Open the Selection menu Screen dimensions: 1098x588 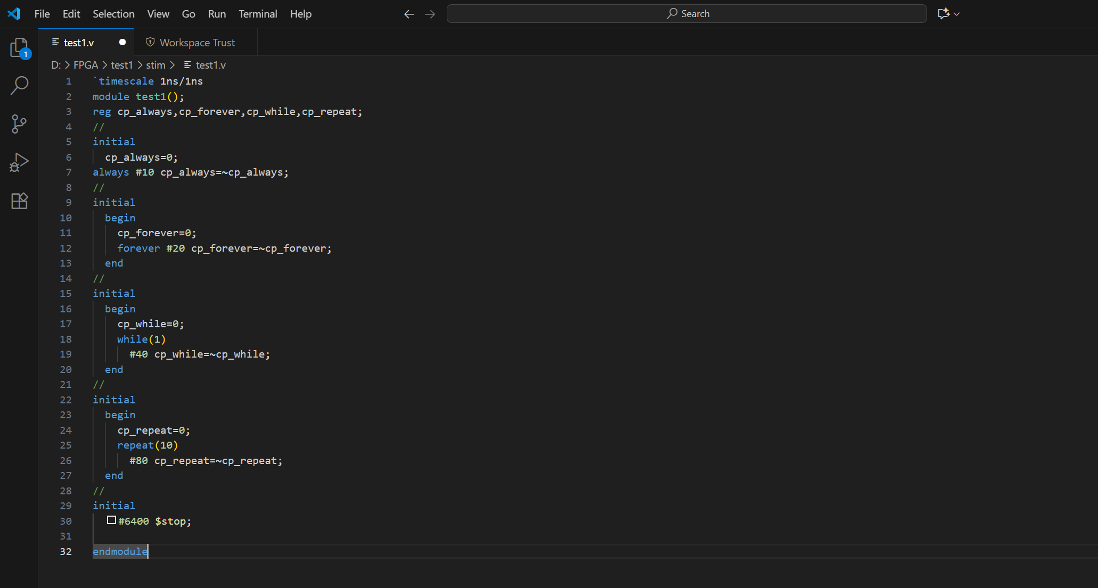point(113,14)
